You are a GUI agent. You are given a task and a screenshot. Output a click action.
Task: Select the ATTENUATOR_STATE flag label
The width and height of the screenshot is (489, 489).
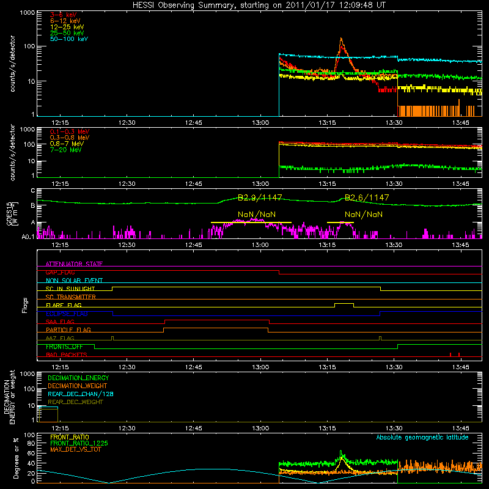(x=74, y=264)
